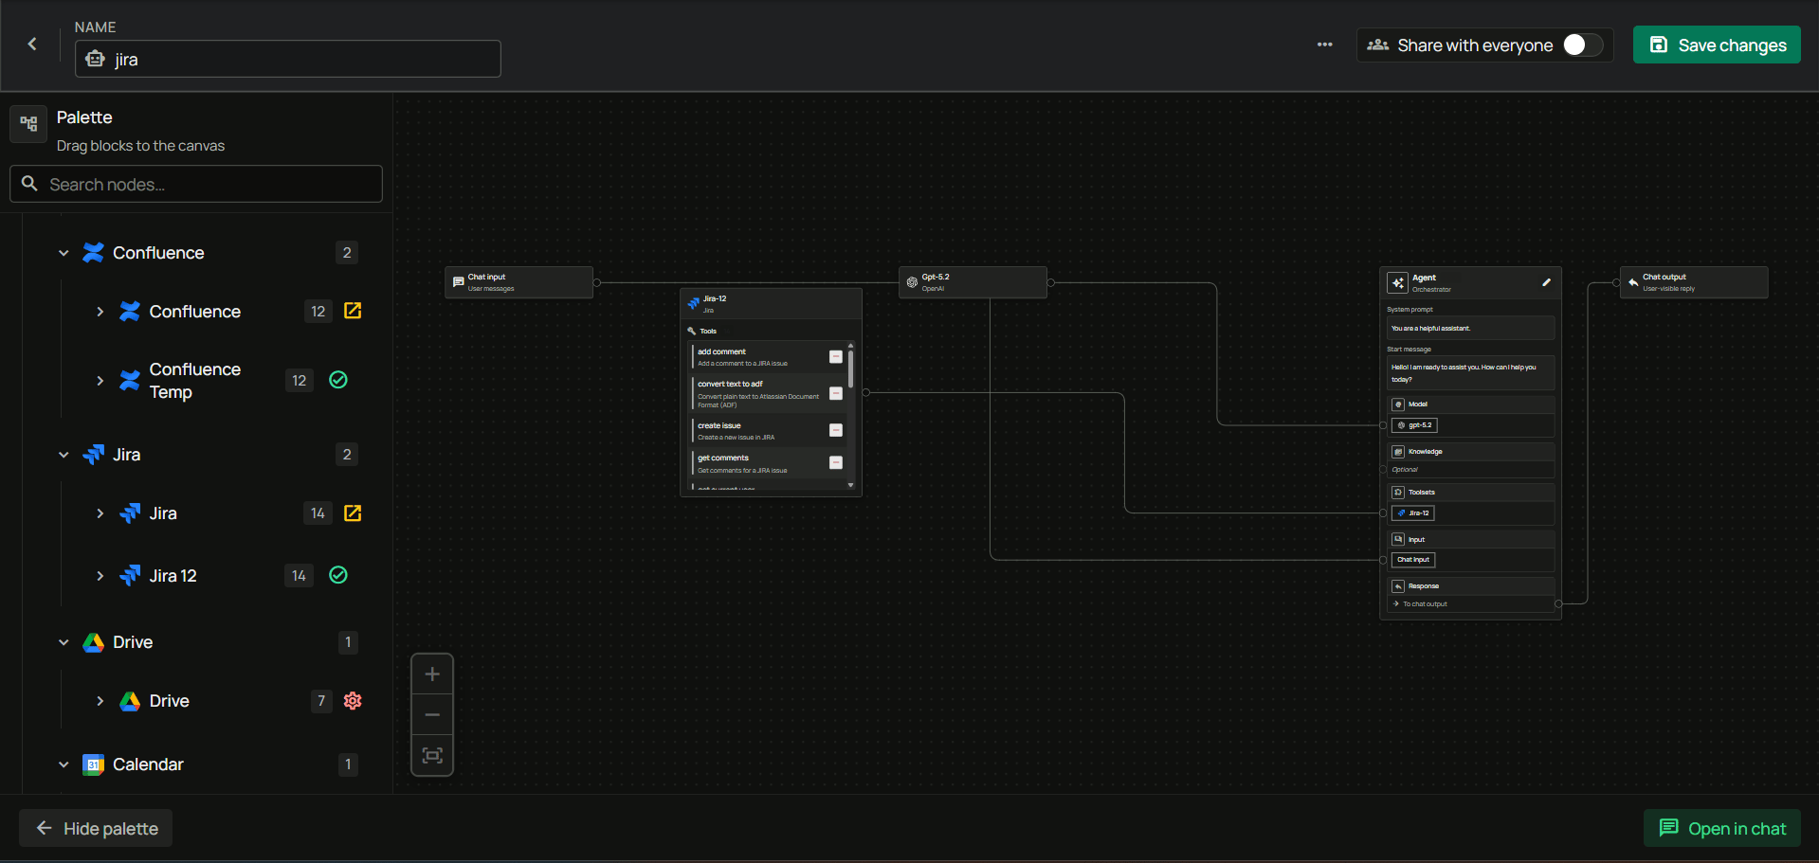Remove the get comments tool
The height and width of the screenshot is (863, 1819).
(836, 462)
